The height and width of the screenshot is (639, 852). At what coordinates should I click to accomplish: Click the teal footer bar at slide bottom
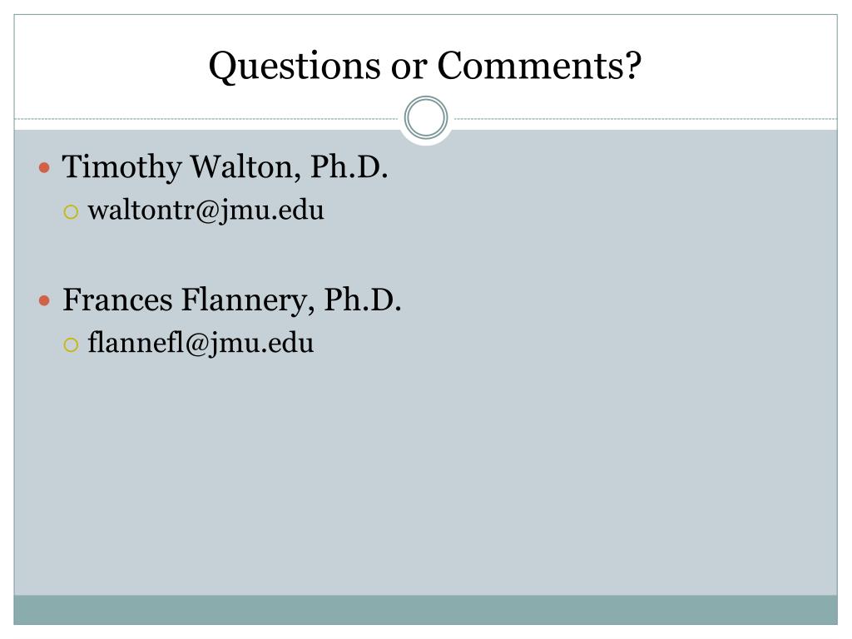[x=425, y=610]
